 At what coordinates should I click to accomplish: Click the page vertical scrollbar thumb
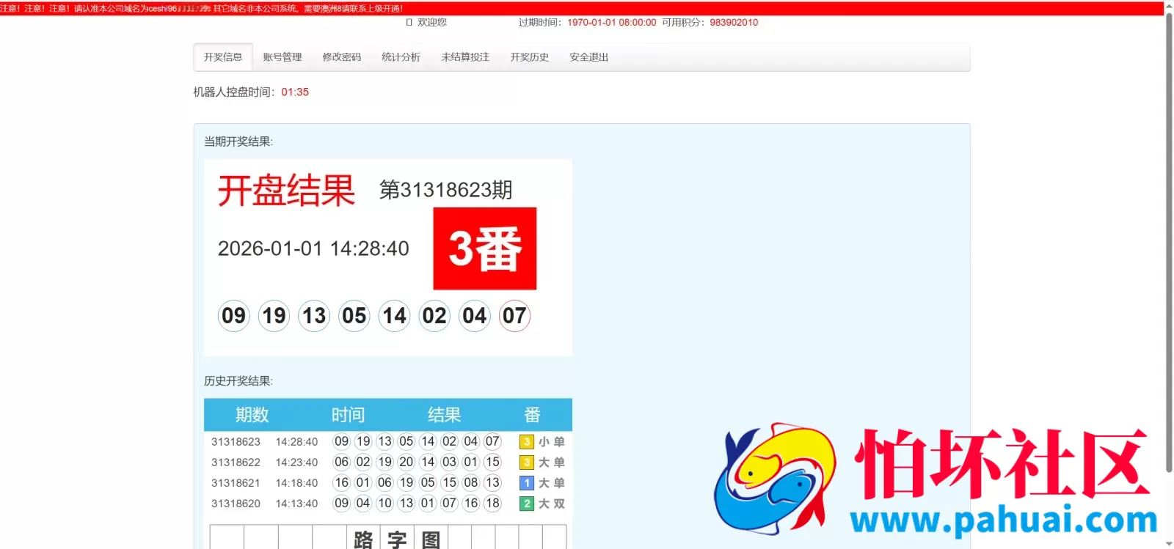point(1169,242)
